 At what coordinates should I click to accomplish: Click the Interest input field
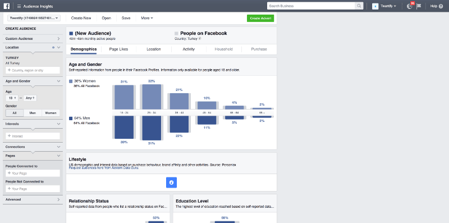(33, 136)
